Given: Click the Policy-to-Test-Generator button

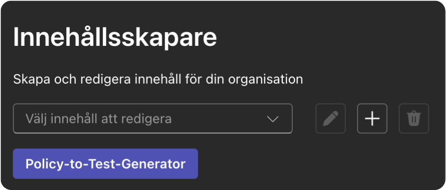Looking at the screenshot, I should 105,164.
